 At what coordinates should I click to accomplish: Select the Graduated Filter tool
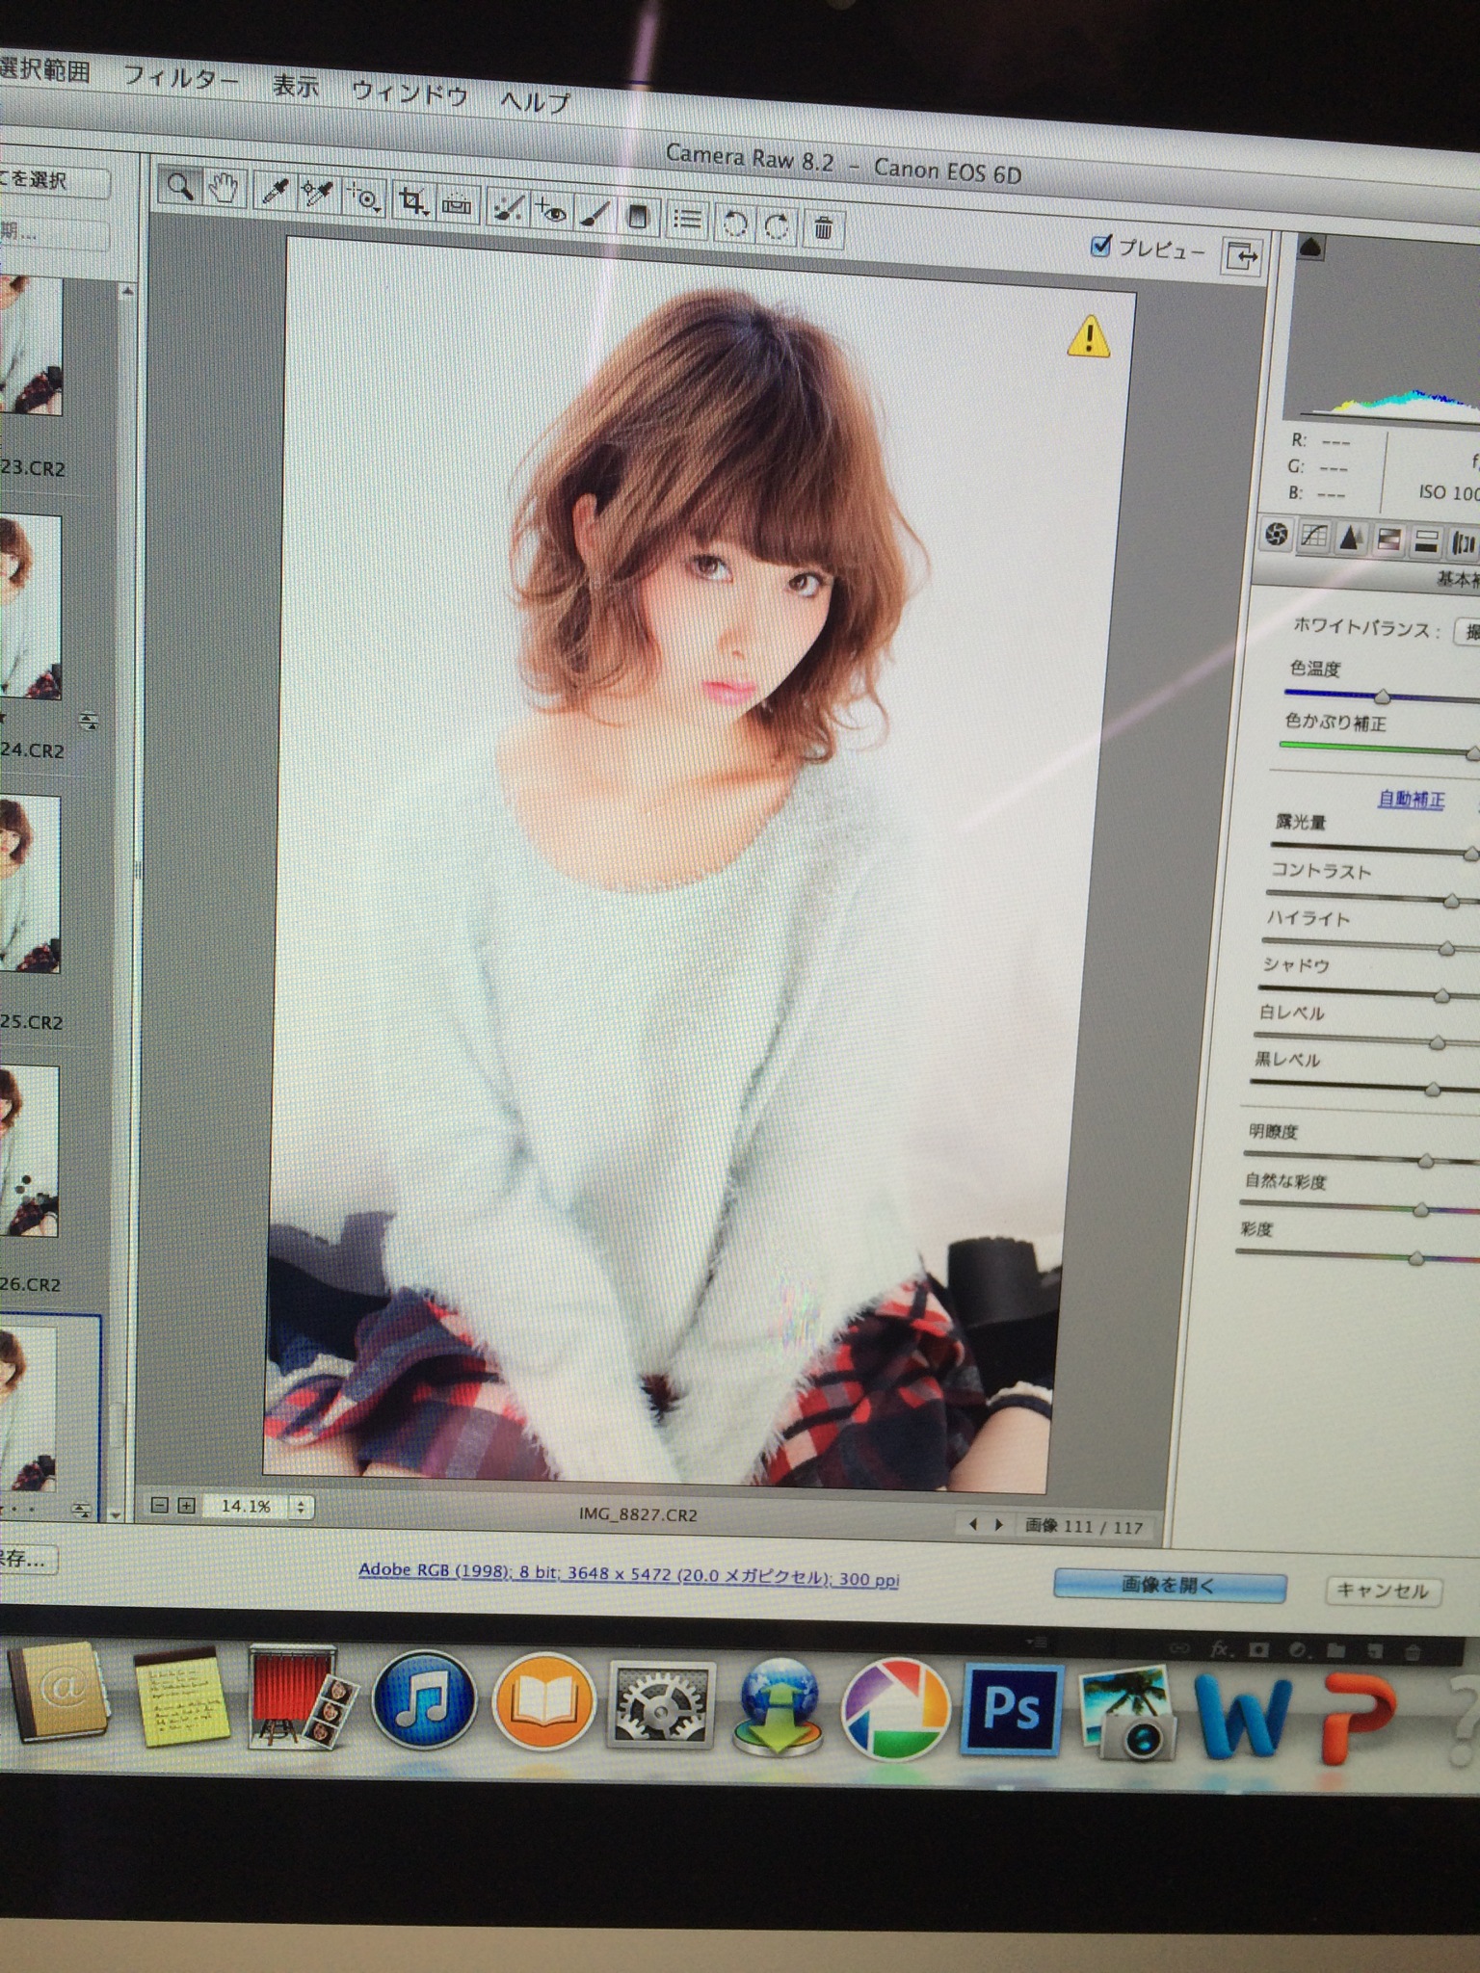(637, 218)
